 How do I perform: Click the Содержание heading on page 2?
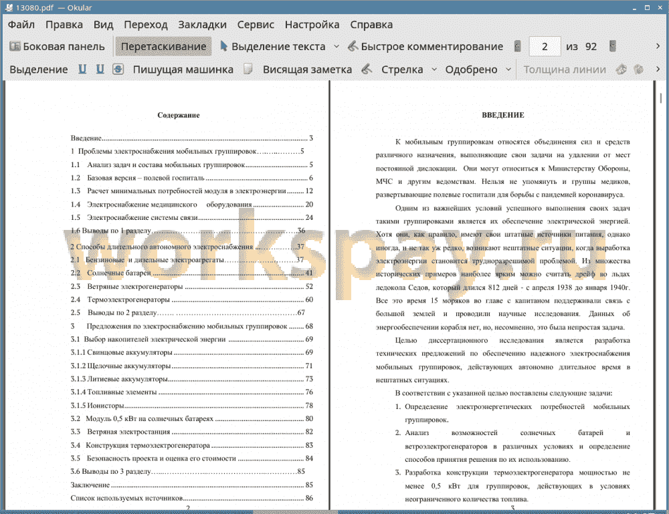(179, 115)
